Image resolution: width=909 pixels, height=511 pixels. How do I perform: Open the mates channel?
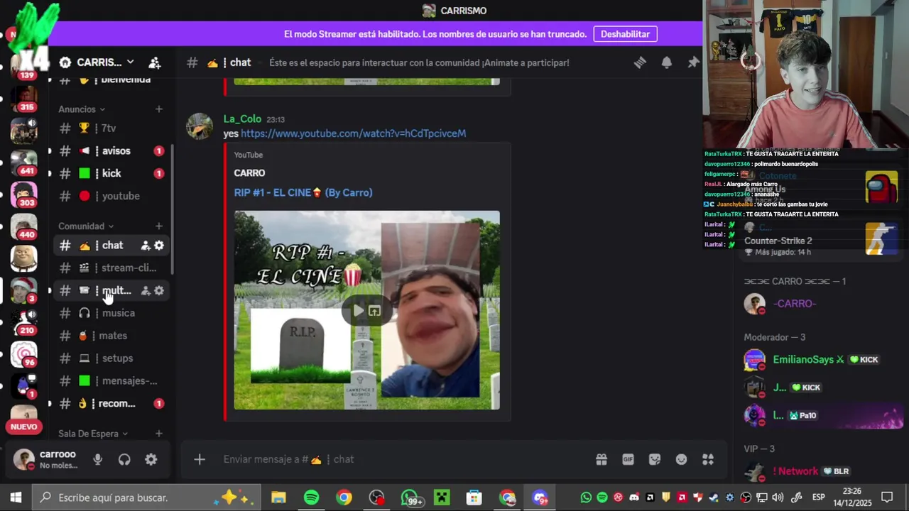111,336
